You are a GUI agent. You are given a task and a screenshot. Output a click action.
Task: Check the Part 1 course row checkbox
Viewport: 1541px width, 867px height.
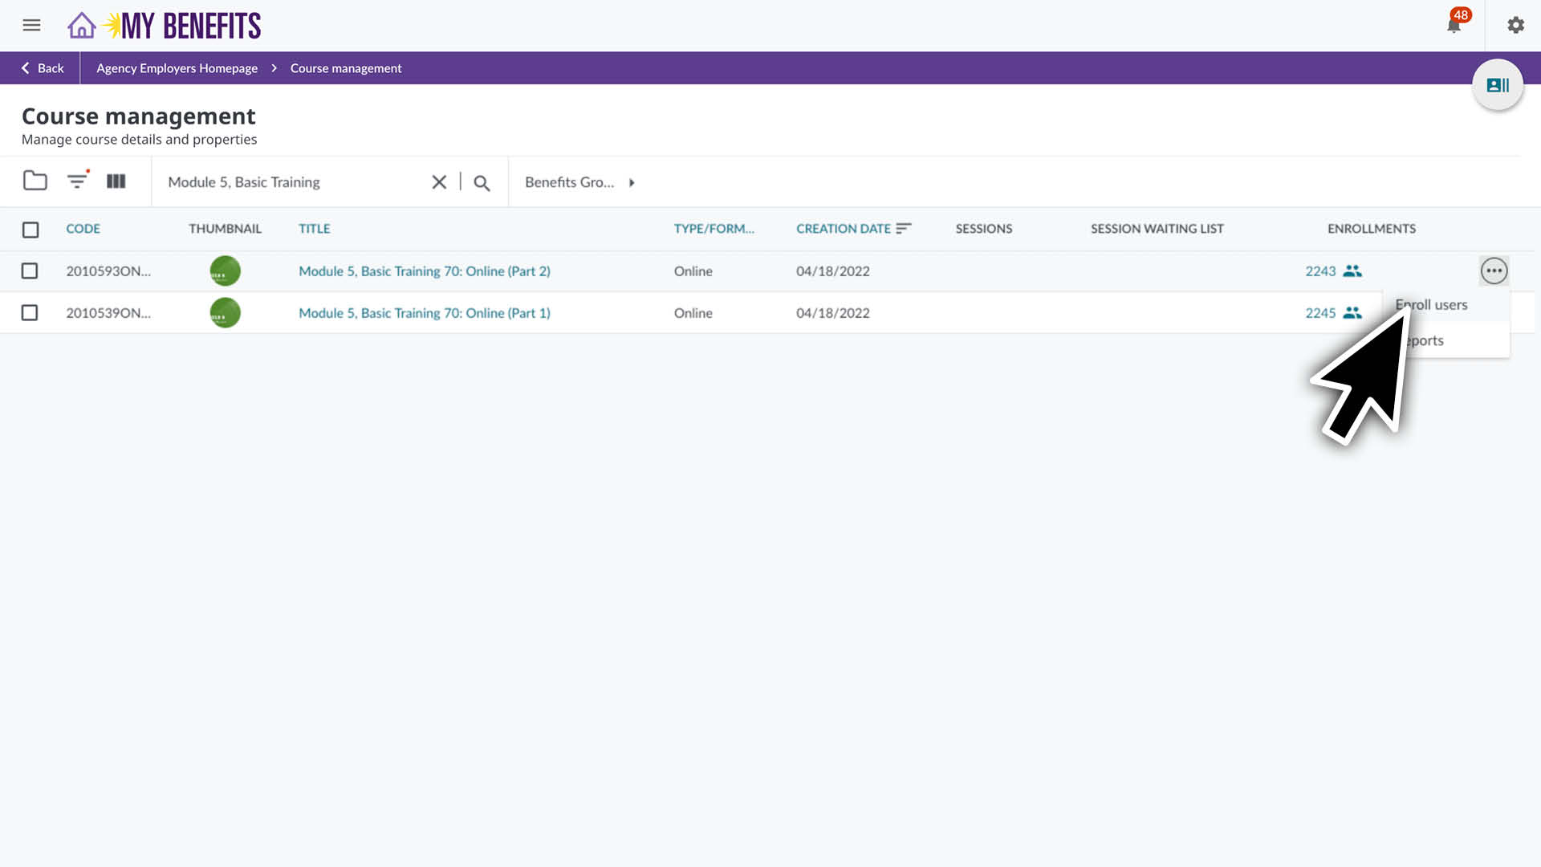tap(30, 313)
